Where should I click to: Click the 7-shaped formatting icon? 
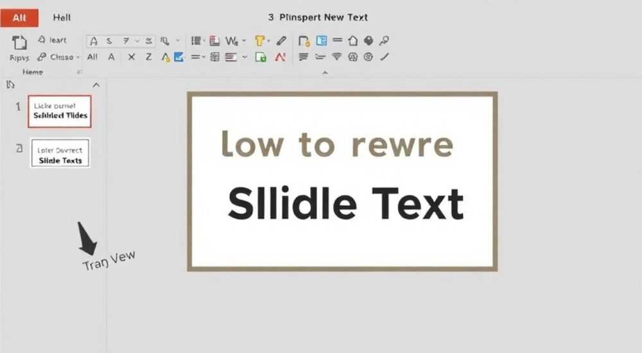click(126, 40)
